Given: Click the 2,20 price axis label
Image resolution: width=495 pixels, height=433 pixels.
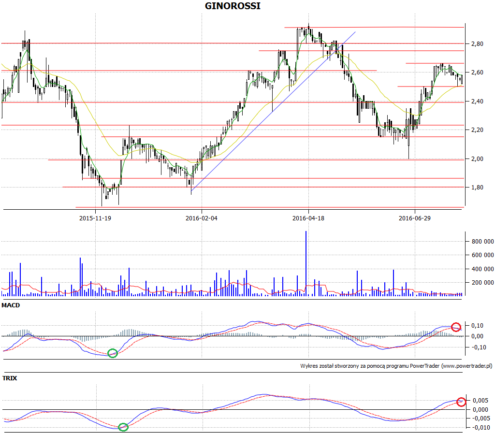Looking at the screenshot, I should pyautogui.click(x=477, y=130).
